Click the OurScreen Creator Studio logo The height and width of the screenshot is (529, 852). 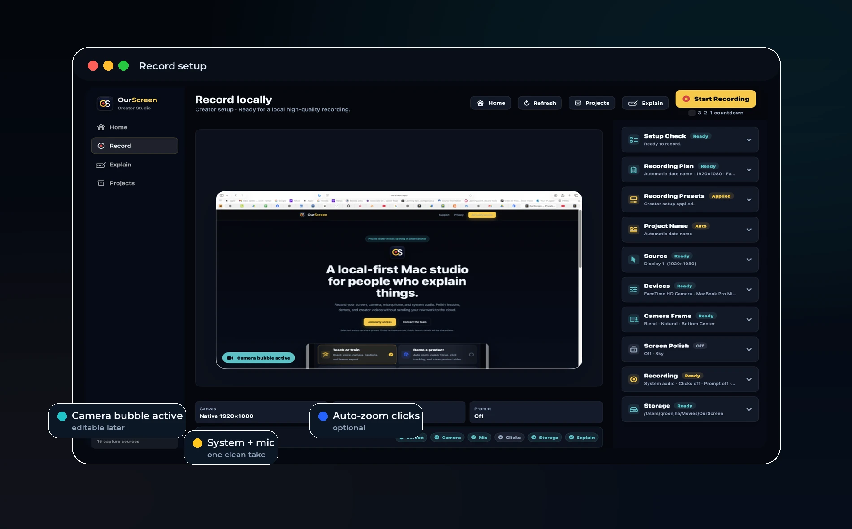105,104
